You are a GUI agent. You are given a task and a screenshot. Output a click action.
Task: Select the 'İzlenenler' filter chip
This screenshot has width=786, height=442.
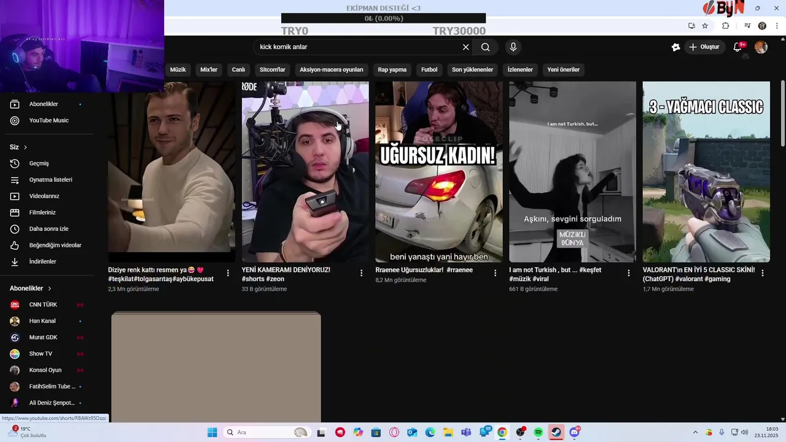[520, 69]
